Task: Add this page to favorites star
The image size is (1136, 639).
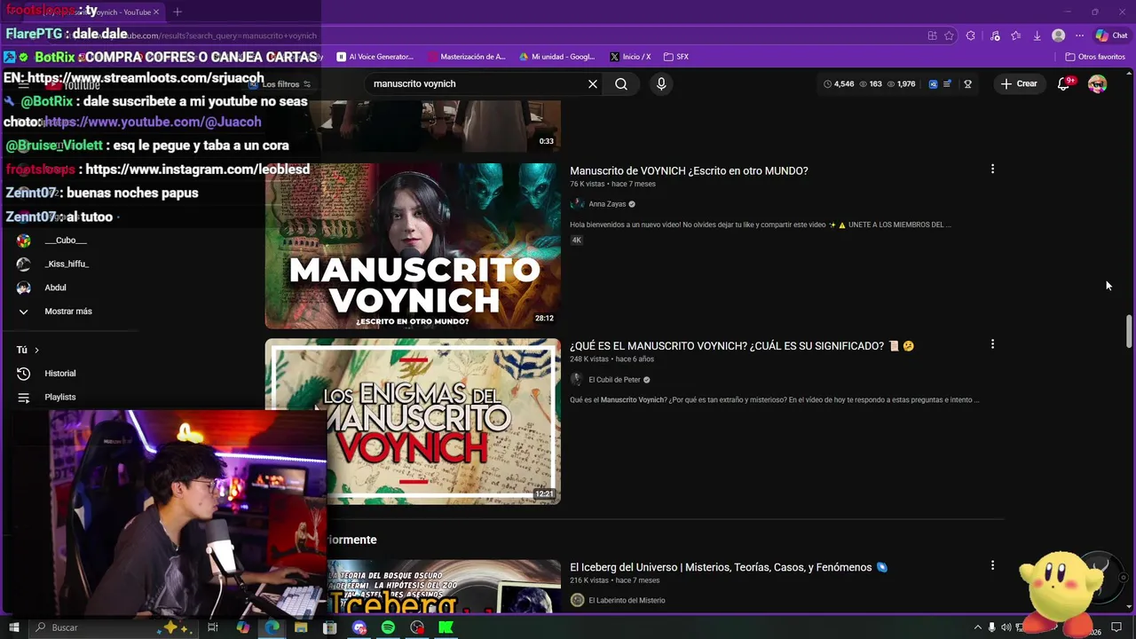Action: pos(949,35)
